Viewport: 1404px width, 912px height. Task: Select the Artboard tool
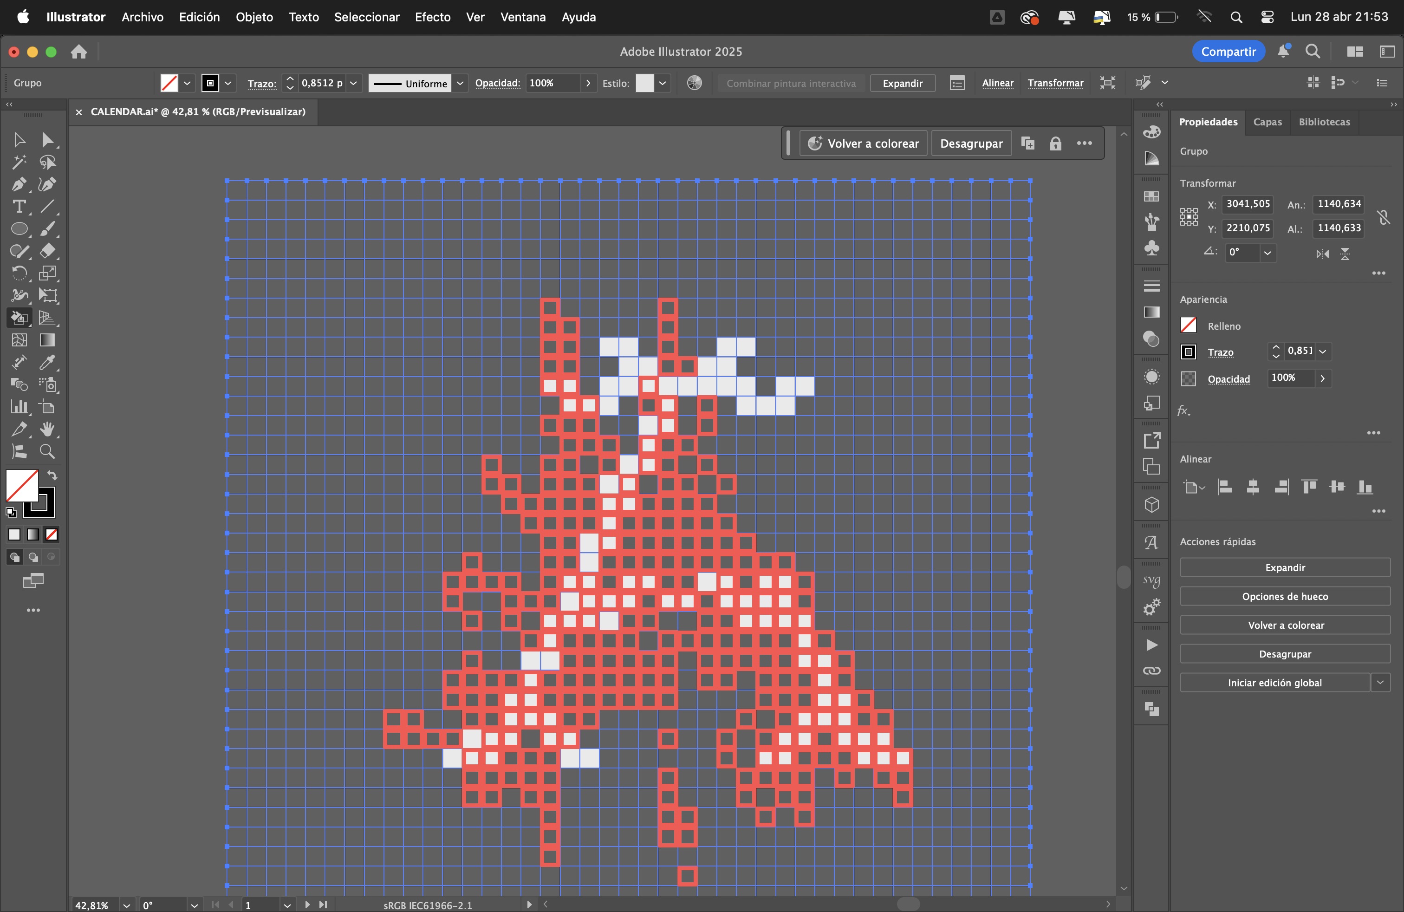click(x=47, y=407)
